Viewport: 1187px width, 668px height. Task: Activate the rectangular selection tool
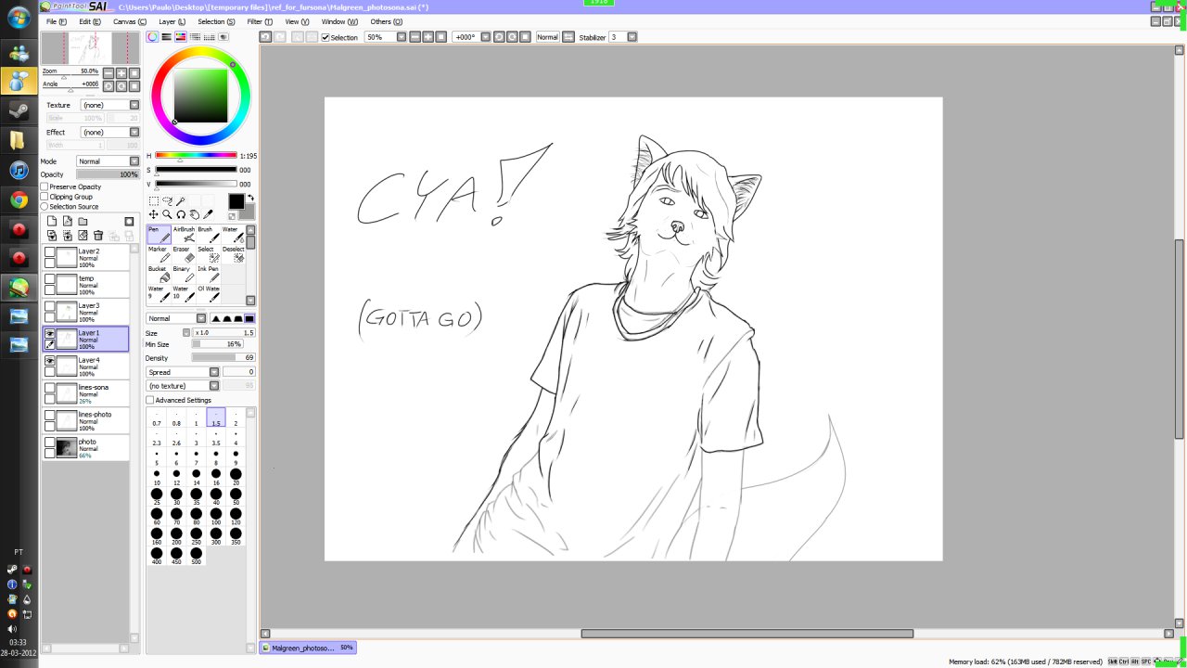click(x=153, y=200)
